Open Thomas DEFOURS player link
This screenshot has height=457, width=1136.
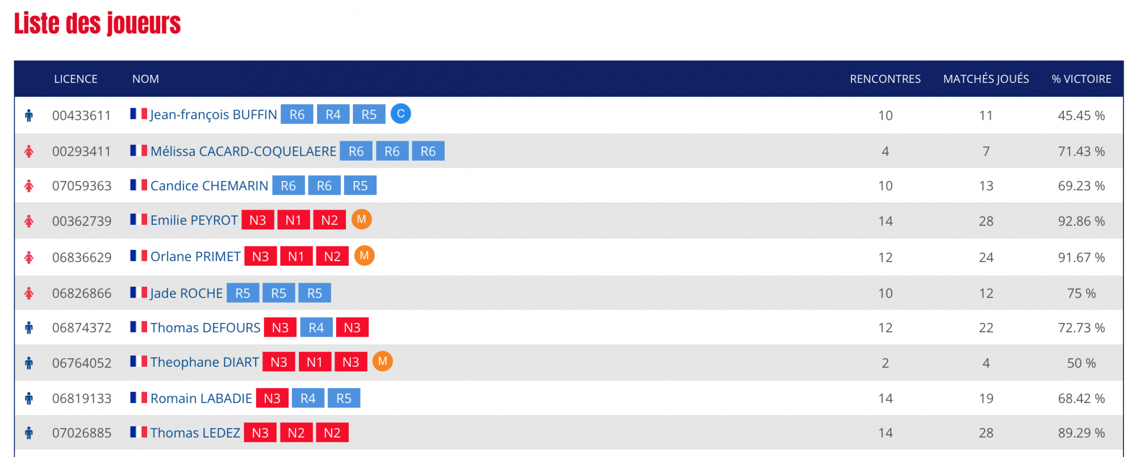coord(205,328)
